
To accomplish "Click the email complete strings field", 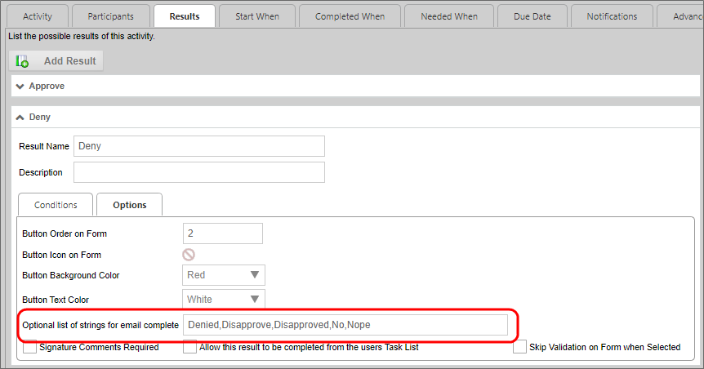I will pos(345,325).
